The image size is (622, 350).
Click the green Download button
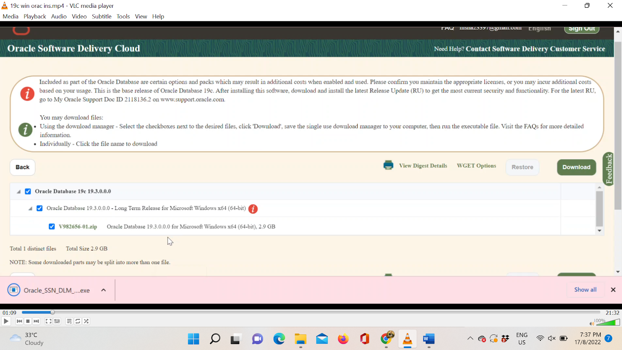coord(577,167)
